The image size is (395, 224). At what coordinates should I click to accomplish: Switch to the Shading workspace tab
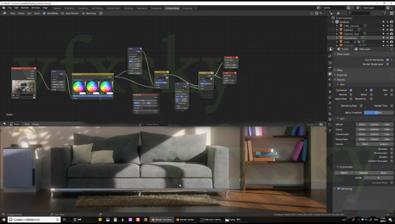pyautogui.click(x=128, y=8)
